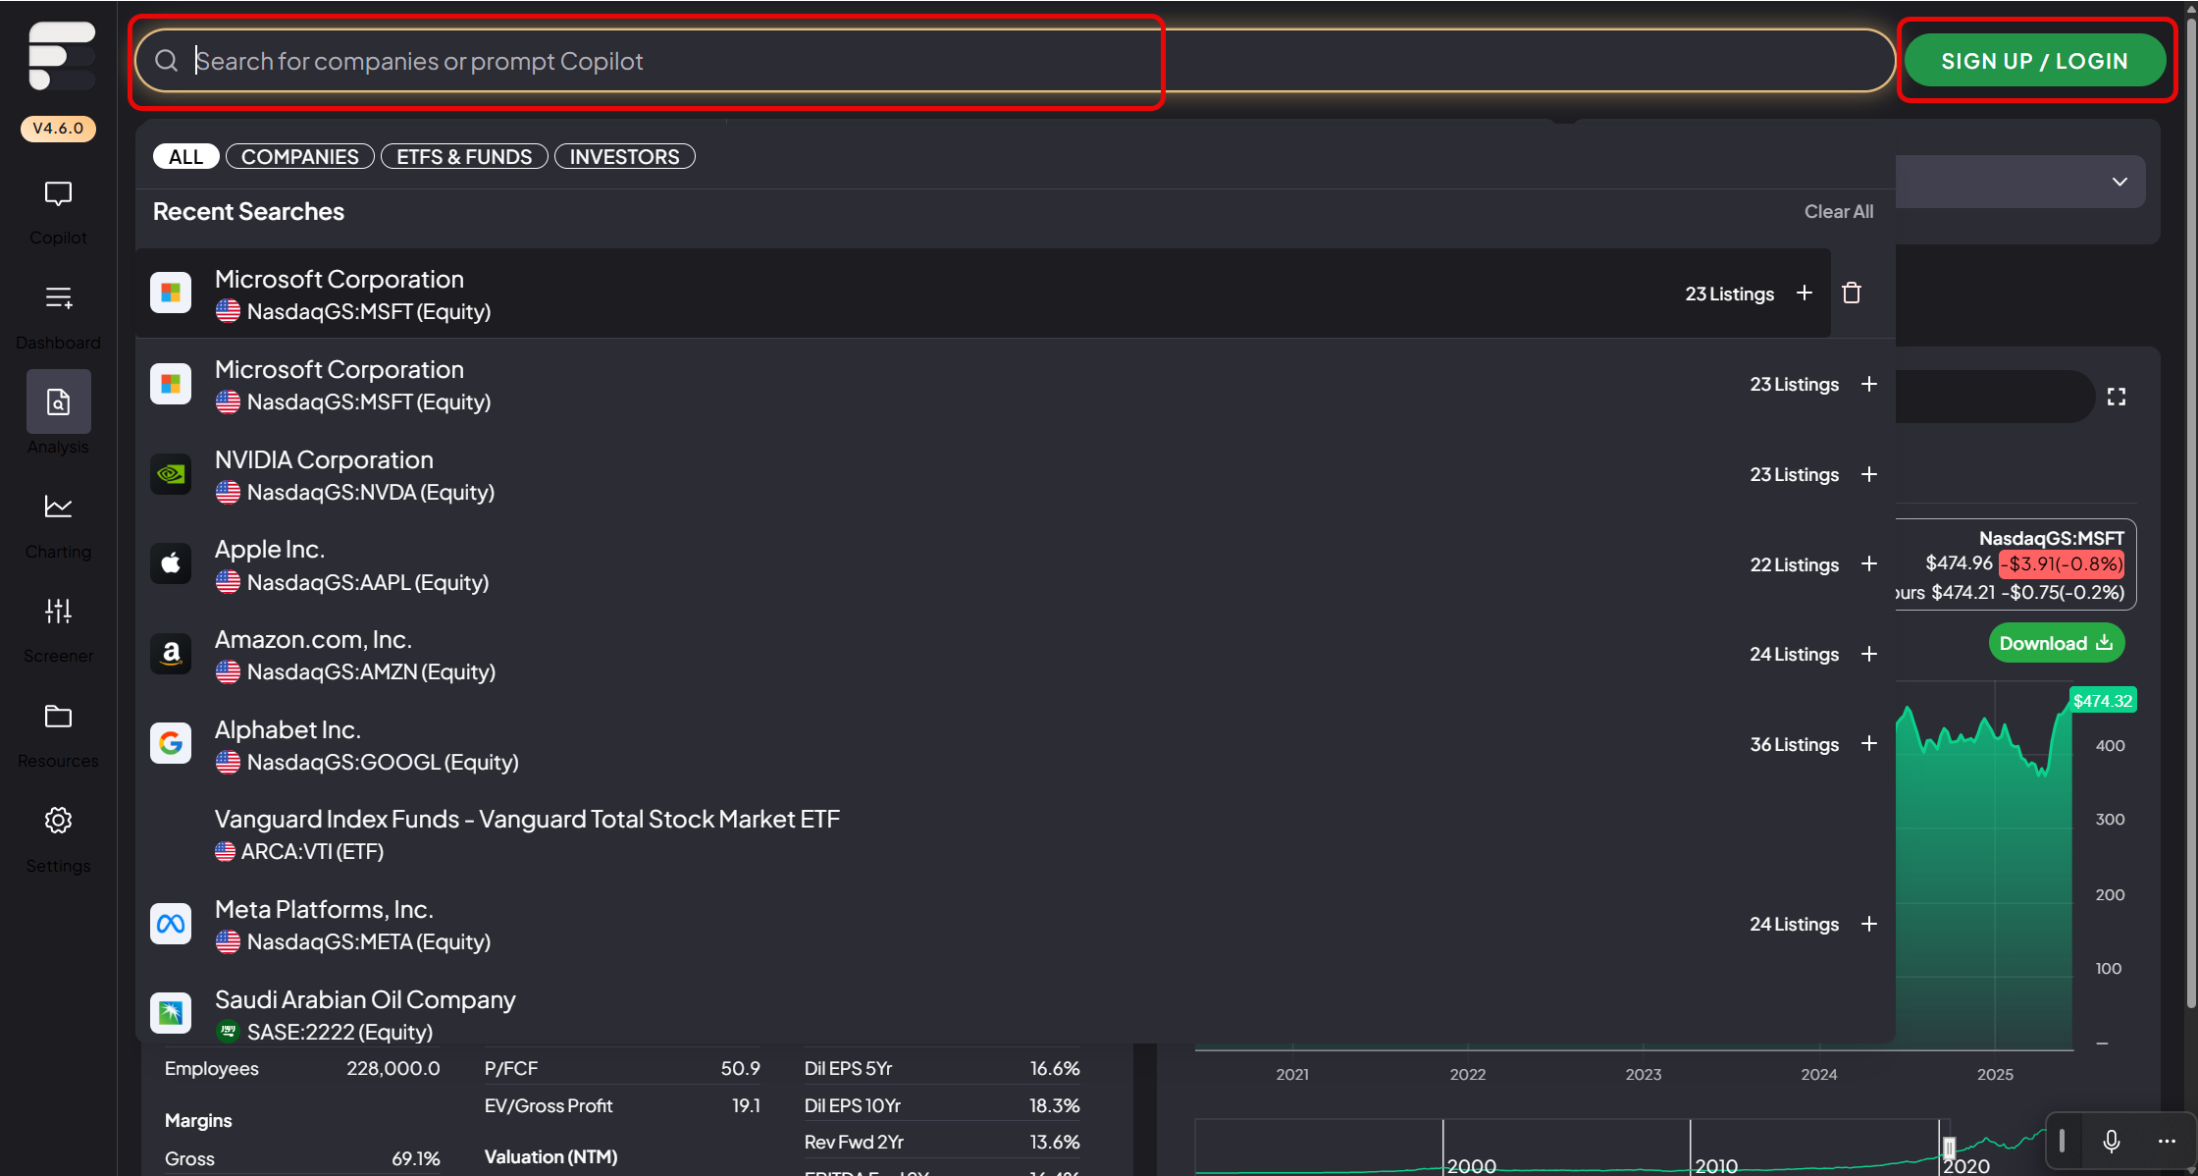Expand chart to fullscreen icon
This screenshot has width=2198, height=1176.
point(2117,397)
